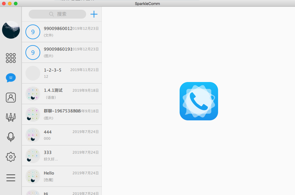
Task: Click the microphone icon in sidebar
Action: (x=11, y=137)
